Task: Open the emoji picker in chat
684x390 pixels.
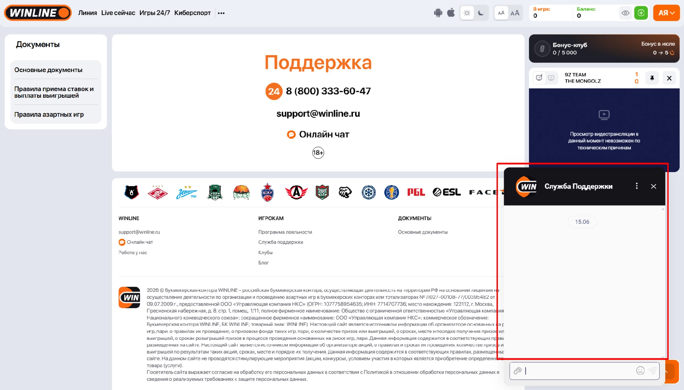Action: pyautogui.click(x=640, y=371)
